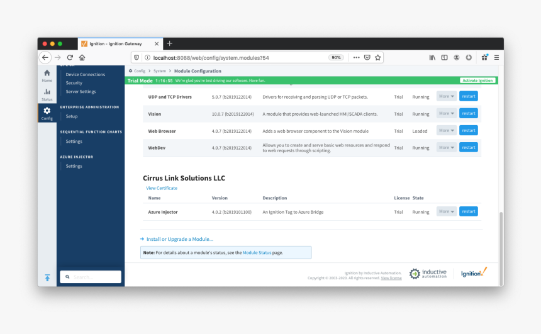
Task: Open Azure Injector Settings in the sidebar
Action: click(x=74, y=166)
